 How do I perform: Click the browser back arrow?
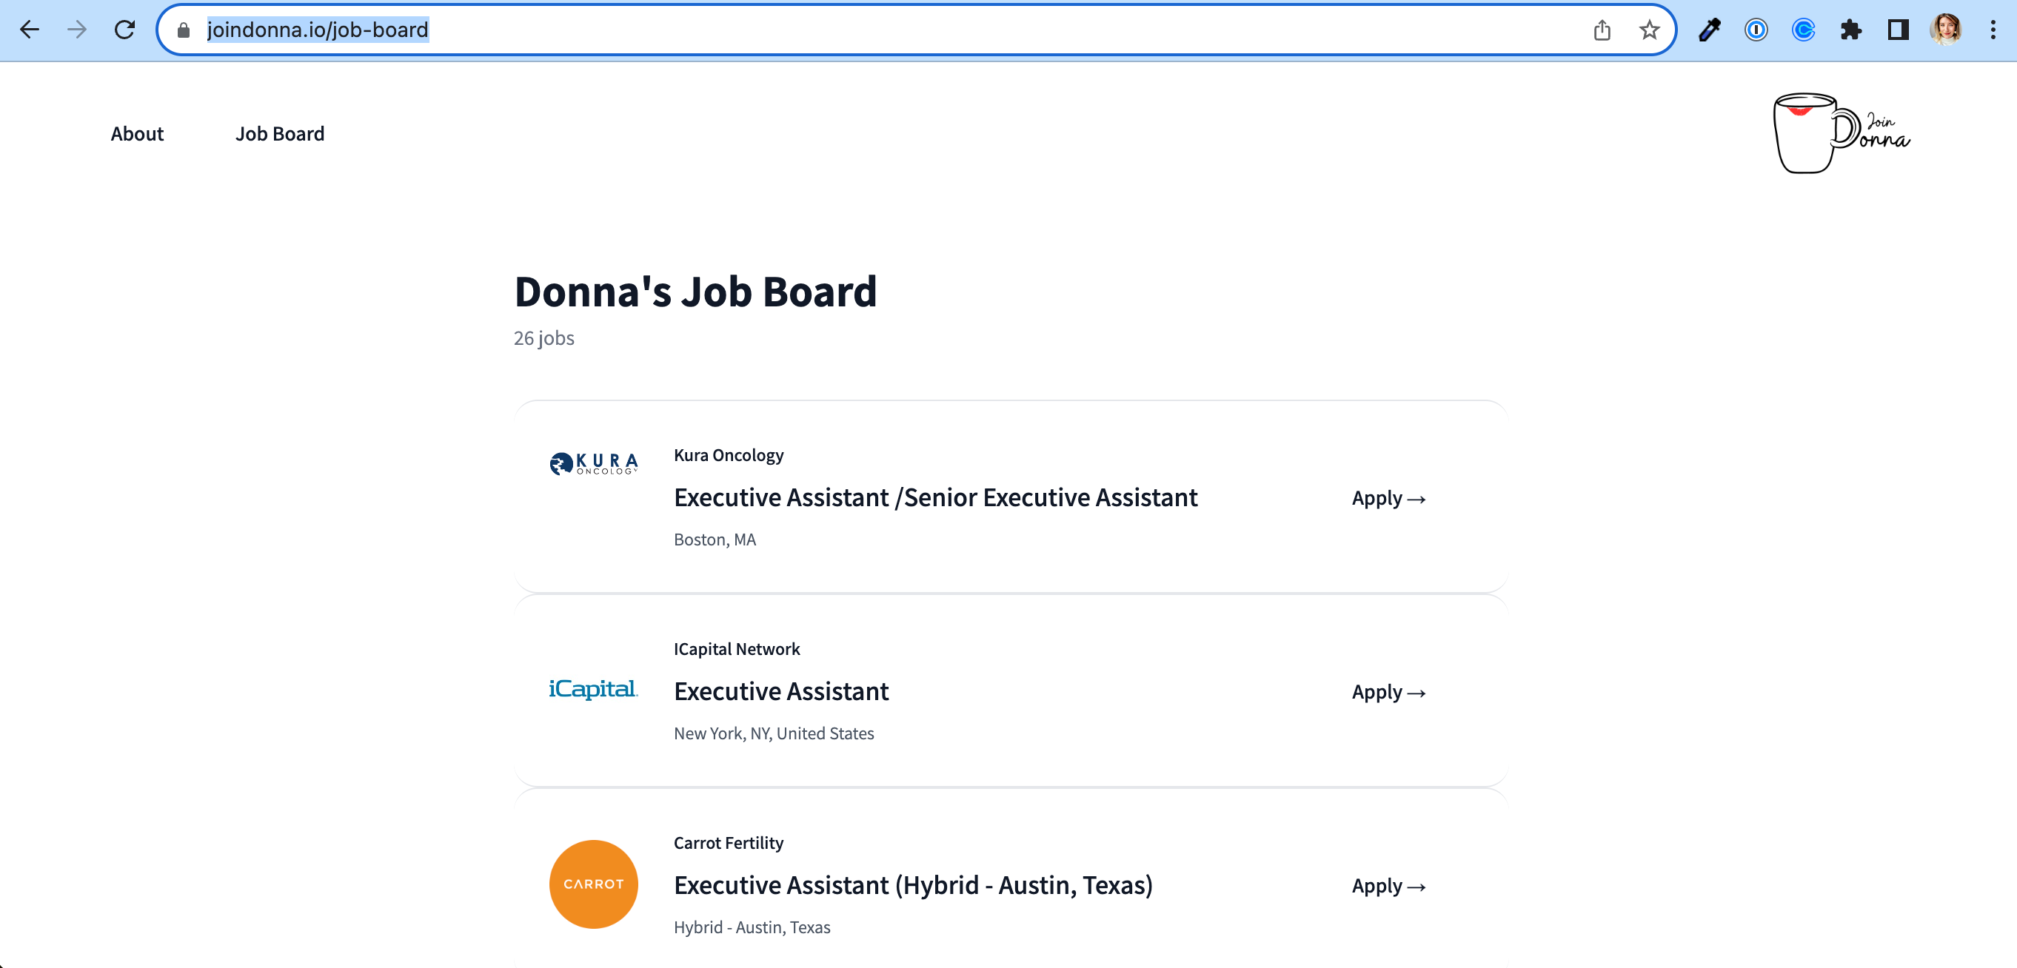pos(30,30)
